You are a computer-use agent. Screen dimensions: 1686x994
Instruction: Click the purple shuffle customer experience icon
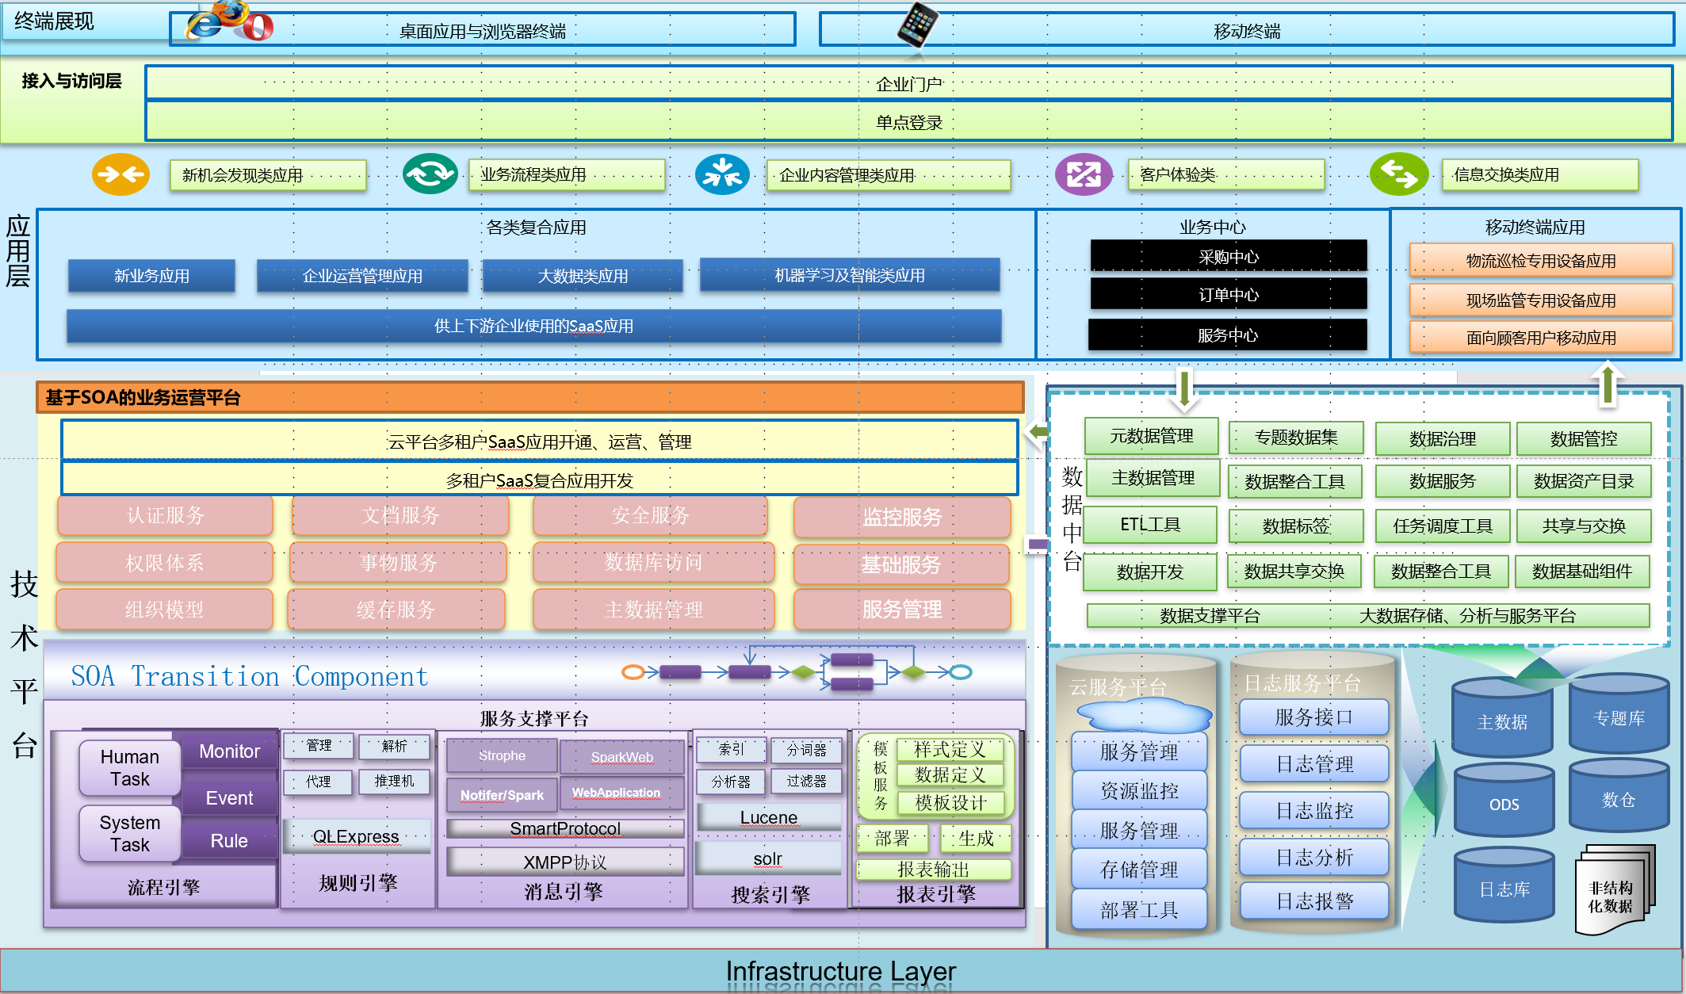[x=1083, y=174]
